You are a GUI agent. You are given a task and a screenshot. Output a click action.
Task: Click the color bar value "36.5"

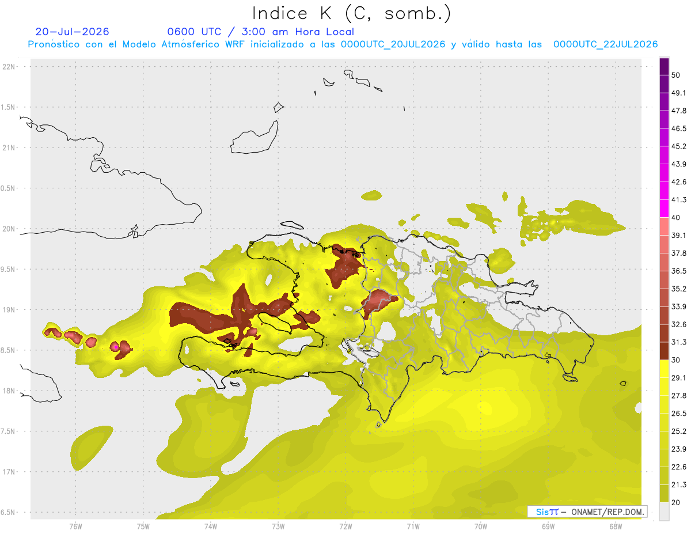point(678,271)
